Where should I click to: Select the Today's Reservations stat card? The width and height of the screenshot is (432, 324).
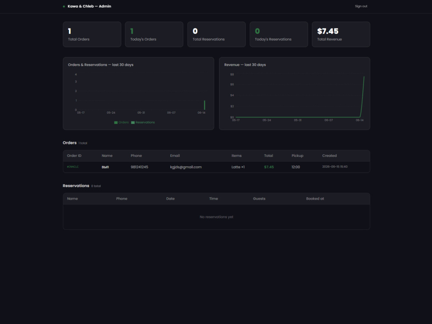coord(279,34)
